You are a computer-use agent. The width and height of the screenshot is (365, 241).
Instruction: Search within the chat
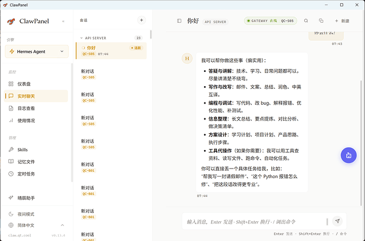click(x=306, y=21)
